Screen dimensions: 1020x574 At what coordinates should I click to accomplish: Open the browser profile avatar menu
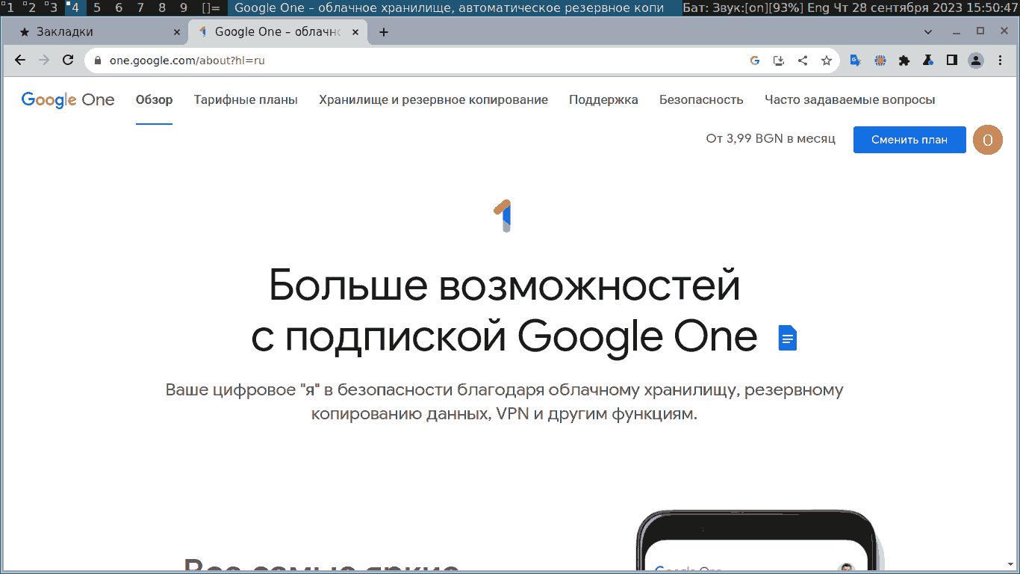[976, 61]
